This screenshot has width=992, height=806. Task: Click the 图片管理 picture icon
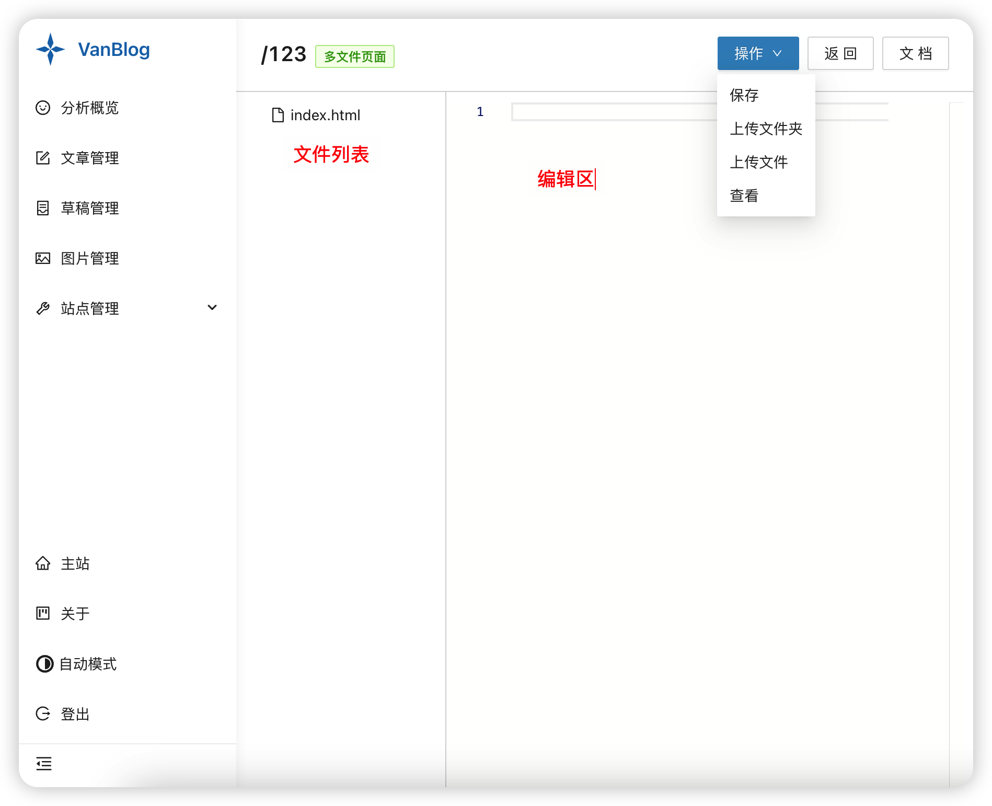(x=43, y=258)
